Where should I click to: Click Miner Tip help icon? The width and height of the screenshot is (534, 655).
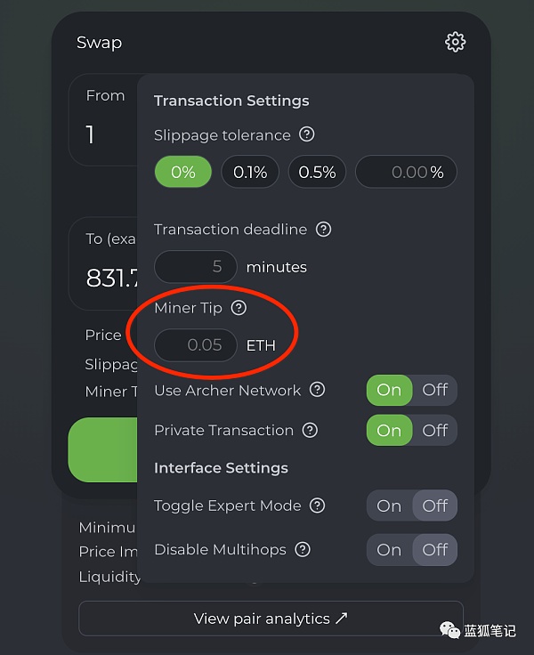(239, 308)
